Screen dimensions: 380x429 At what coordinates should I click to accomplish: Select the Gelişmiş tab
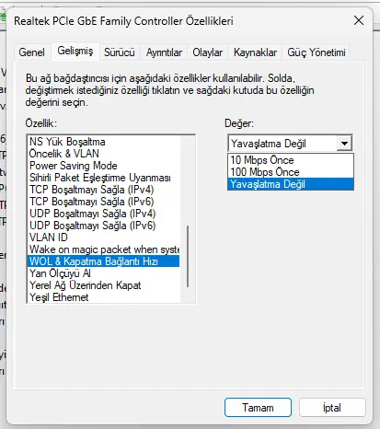click(x=75, y=51)
